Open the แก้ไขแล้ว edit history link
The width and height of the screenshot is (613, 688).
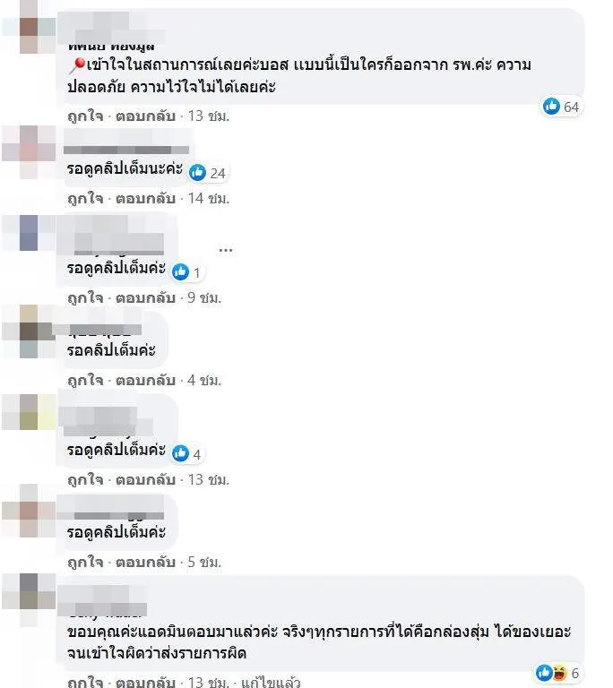click(271, 683)
